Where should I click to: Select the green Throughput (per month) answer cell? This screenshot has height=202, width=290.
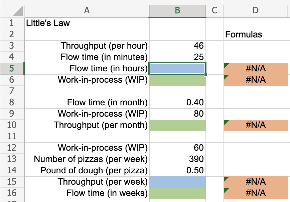(x=177, y=125)
